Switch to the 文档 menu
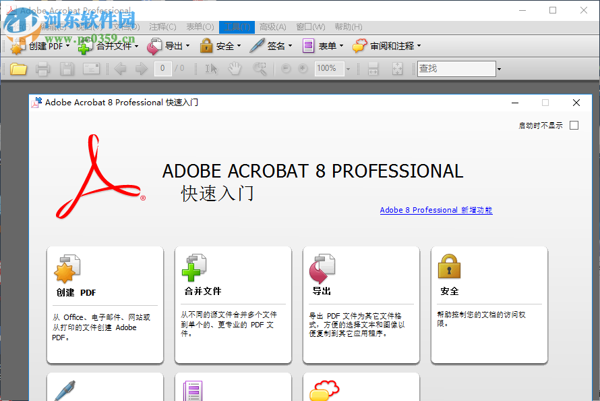The height and width of the screenshot is (401, 600). [x=123, y=26]
